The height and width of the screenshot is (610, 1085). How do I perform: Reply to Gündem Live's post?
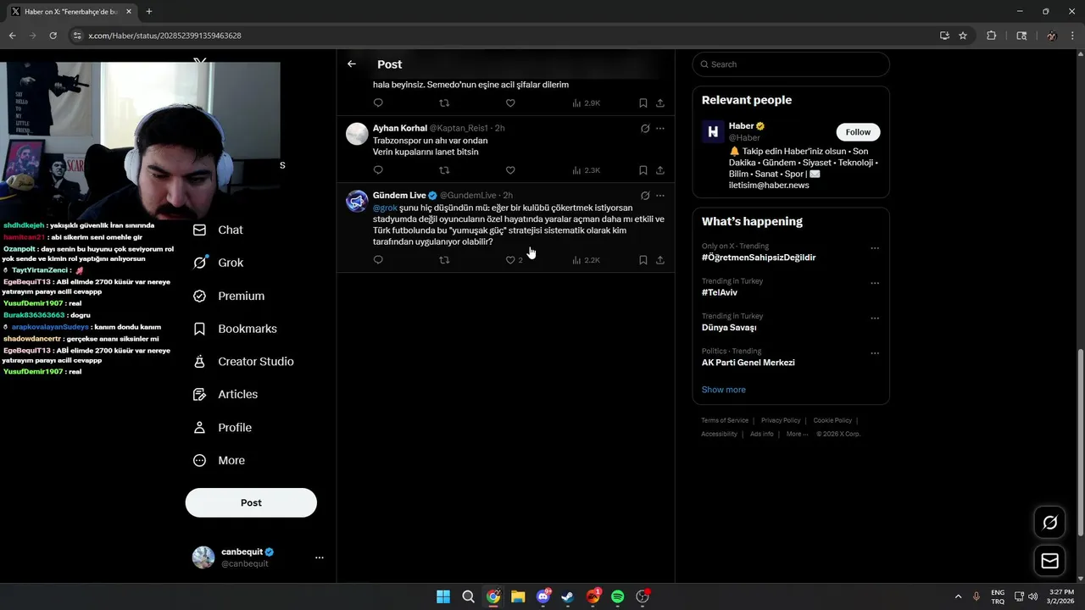pyautogui.click(x=378, y=260)
